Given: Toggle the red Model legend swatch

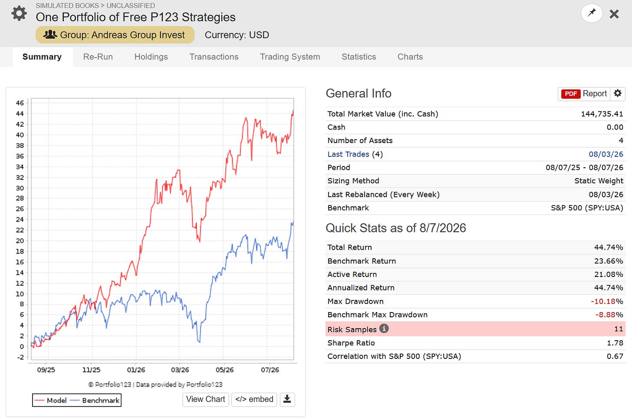Looking at the screenshot, I should pyautogui.click(x=40, y=400).
